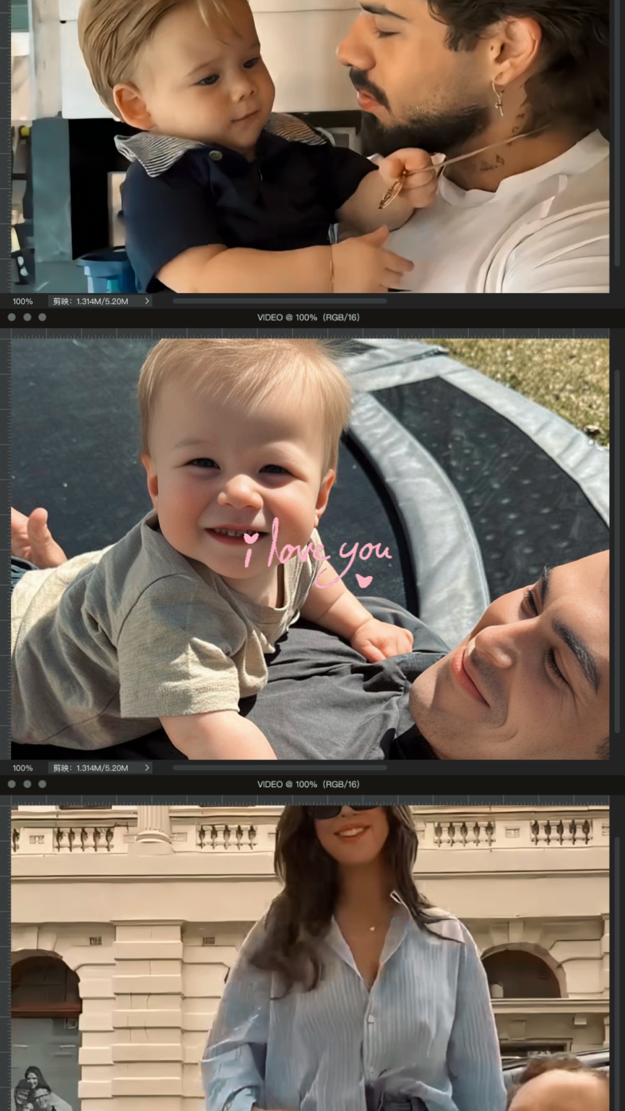Screen dimensions: 625x1111
Task: Click the horizontal scrollbar below the baby-and-necklace image
Action: pos(279,301)
